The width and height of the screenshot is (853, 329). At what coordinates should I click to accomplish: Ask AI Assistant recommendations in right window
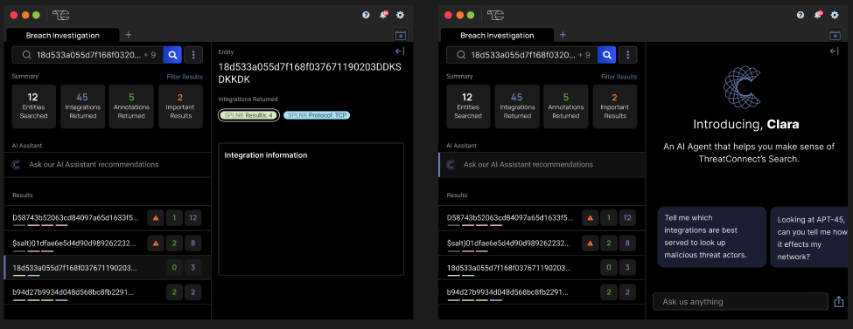click(x=542, y=164)
